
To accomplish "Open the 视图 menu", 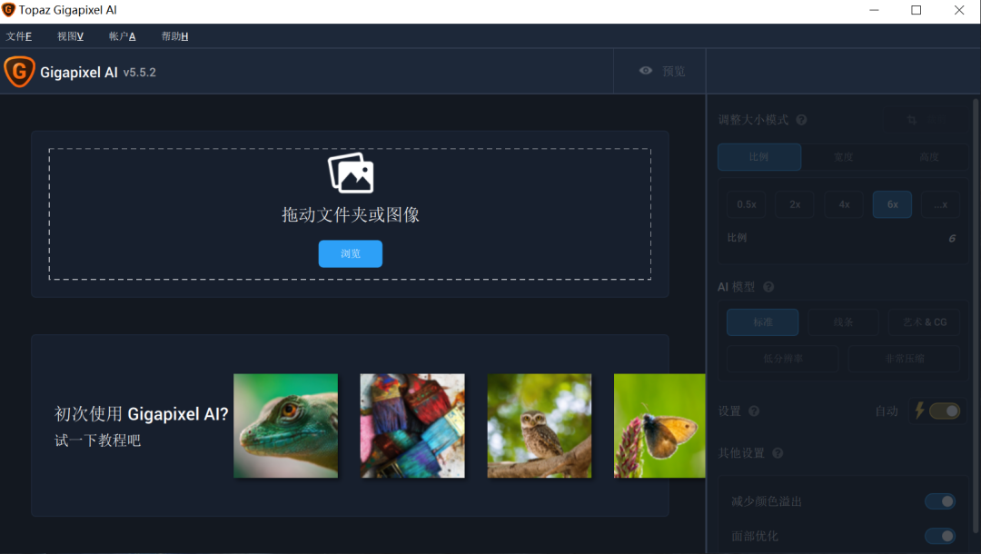I will [x=70, y=36].
